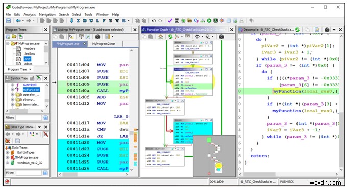The image size is (347, 188).
Task: Open the Tools menu
Action: (88, 14)
